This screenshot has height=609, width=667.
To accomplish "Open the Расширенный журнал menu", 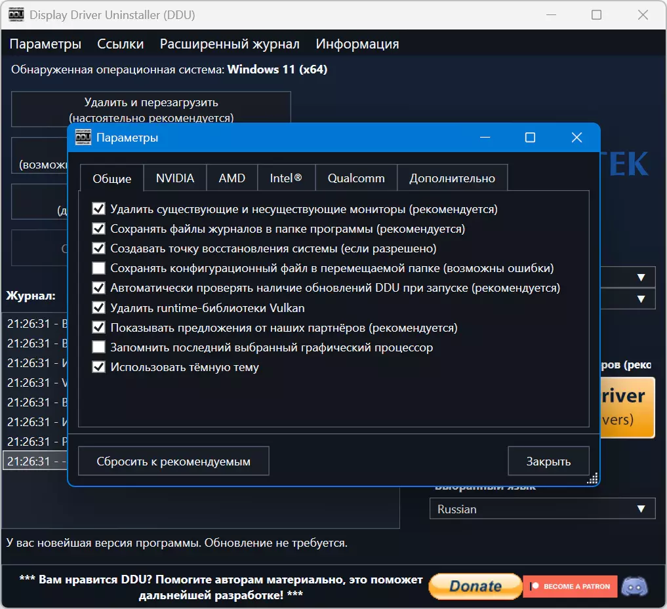I will tap(230, 44).
